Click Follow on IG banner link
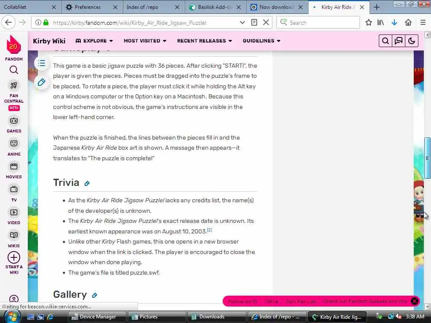The height and width of the screenshot is (323, 431). 242,301
